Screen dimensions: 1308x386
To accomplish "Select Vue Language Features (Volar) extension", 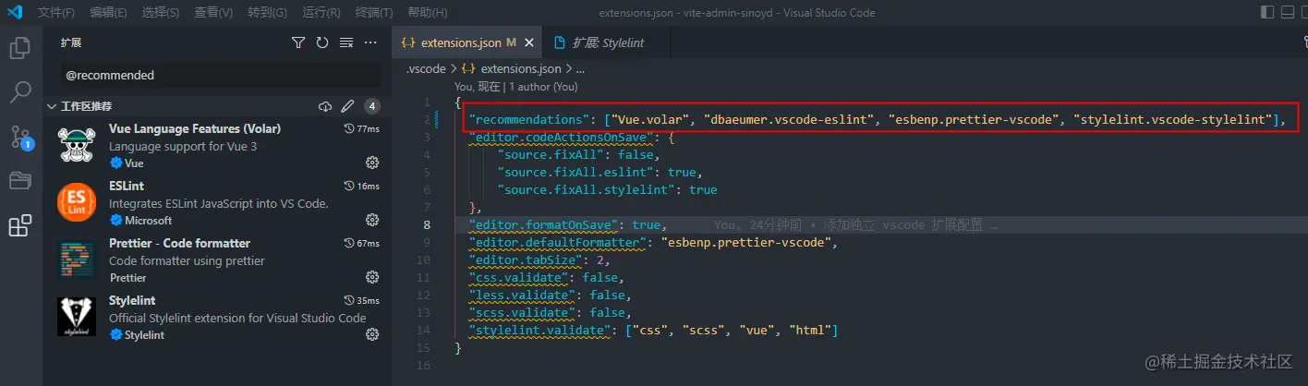I will click(217, 146).
